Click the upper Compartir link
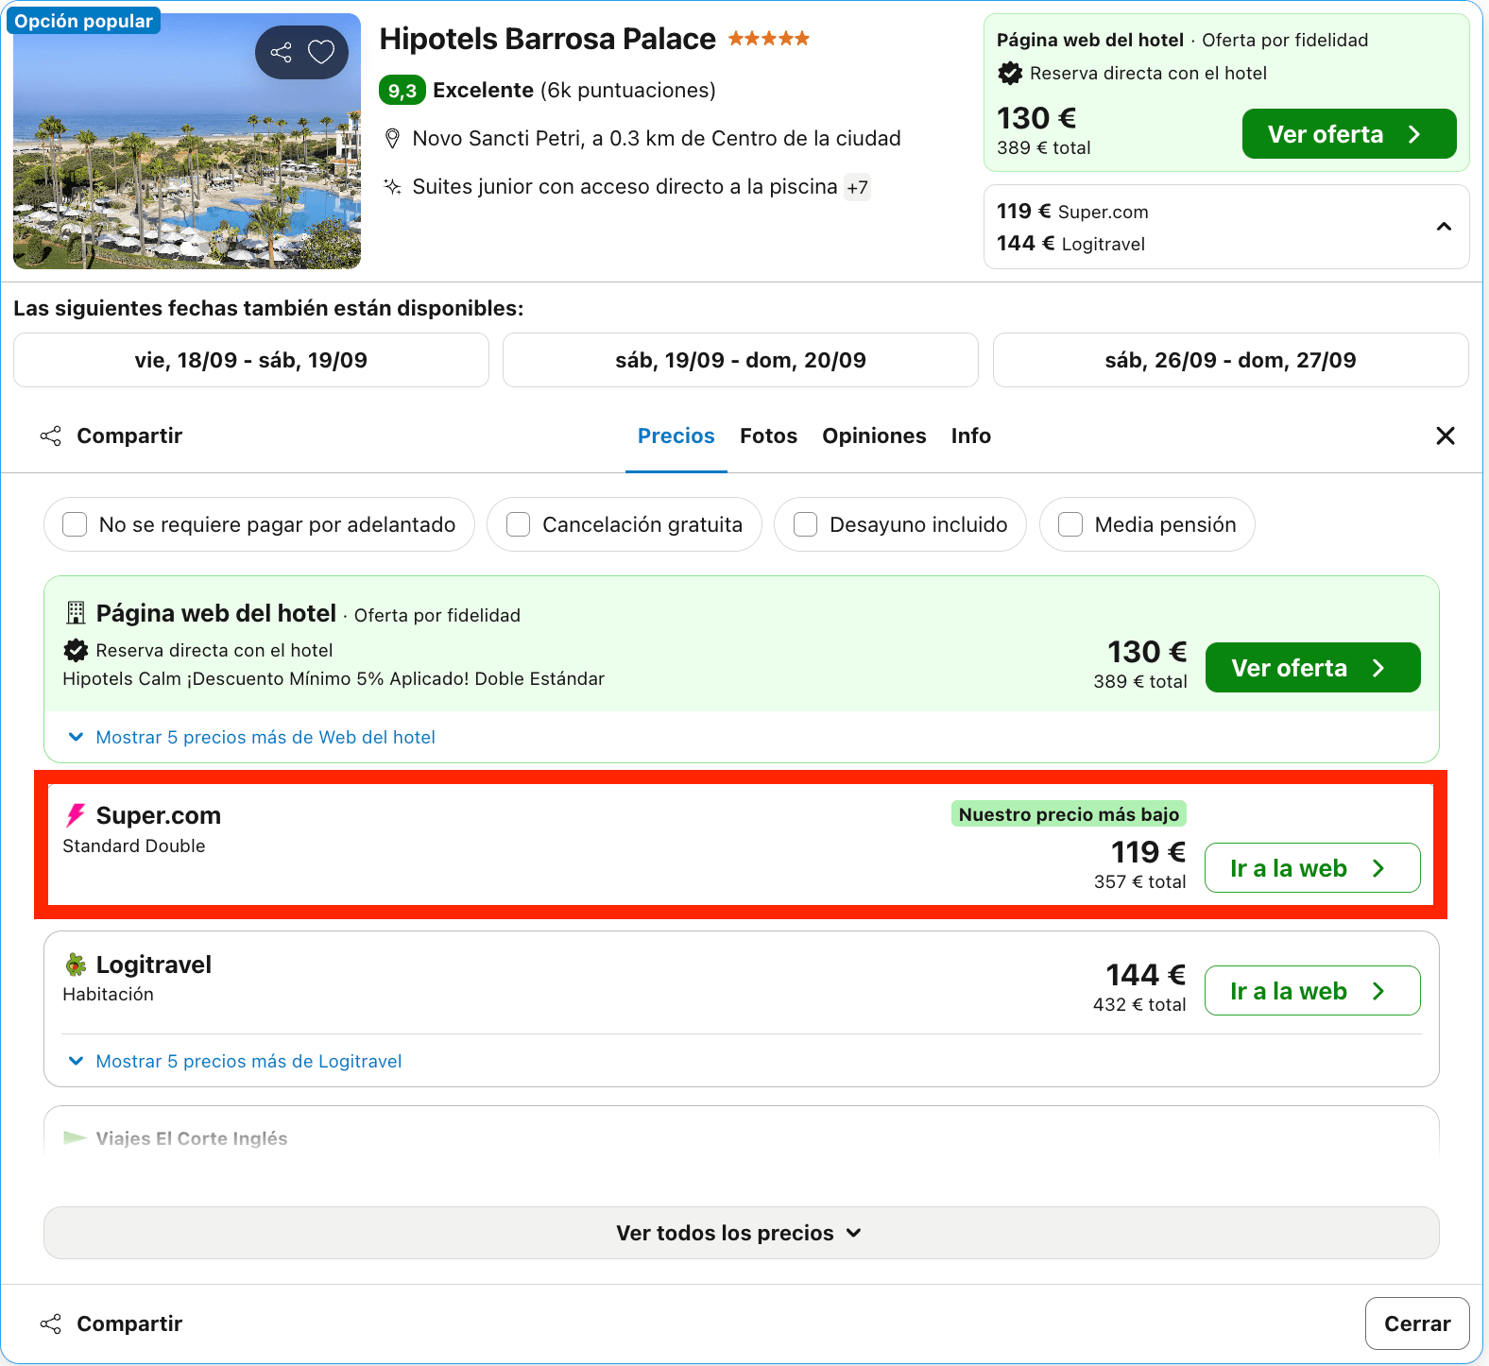 [129, 435]
